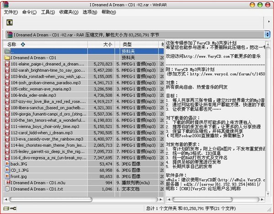Click the http://www.VeryCD.com text in comment
Screen dimensions: 274x214
click(x=207, y=56)
